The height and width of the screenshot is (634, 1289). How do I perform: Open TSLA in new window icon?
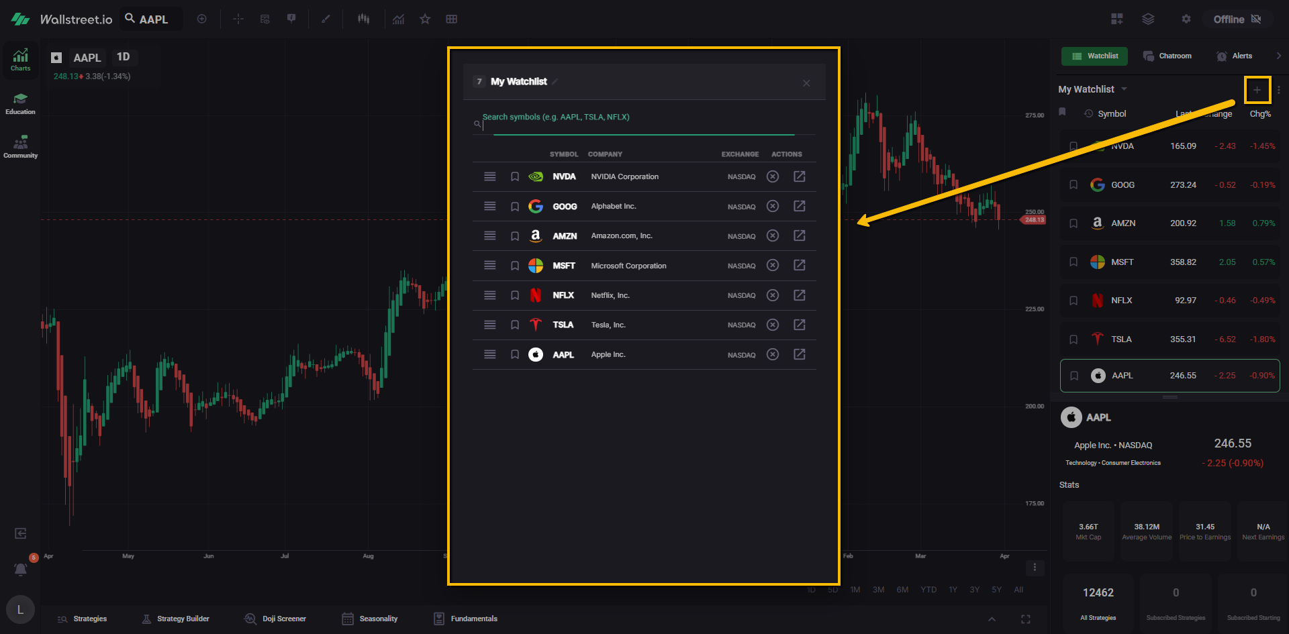click(799, 325)
